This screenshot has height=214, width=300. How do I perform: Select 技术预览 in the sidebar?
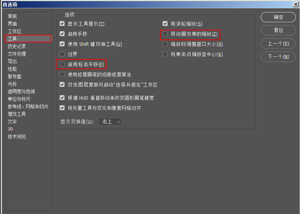tap(17, 137)
